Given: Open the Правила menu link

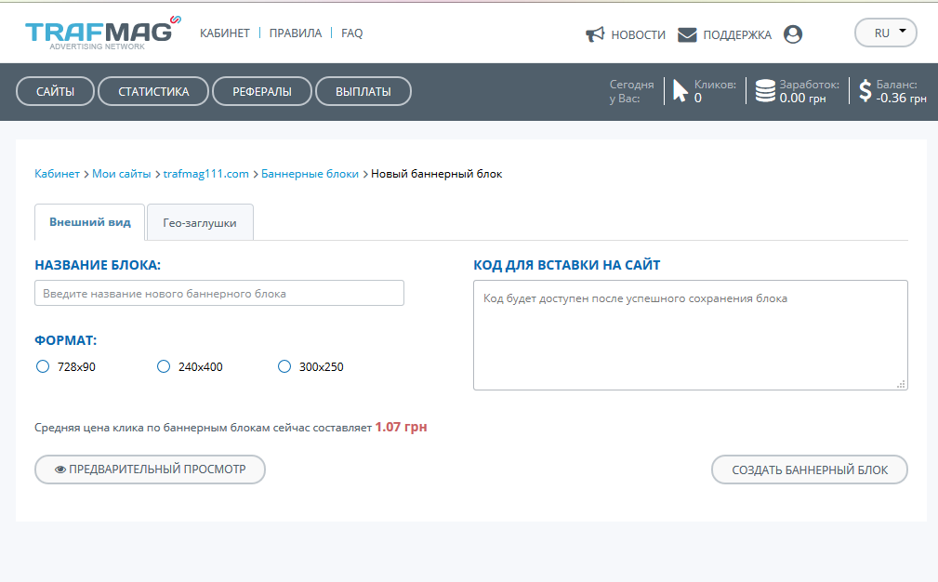Looking at the screenshot, I should coord(296,33).
